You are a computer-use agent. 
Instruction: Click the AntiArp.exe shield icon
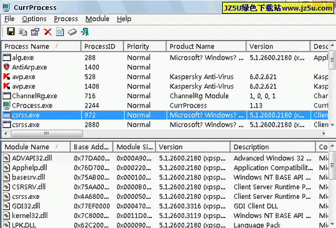(7, 67)
